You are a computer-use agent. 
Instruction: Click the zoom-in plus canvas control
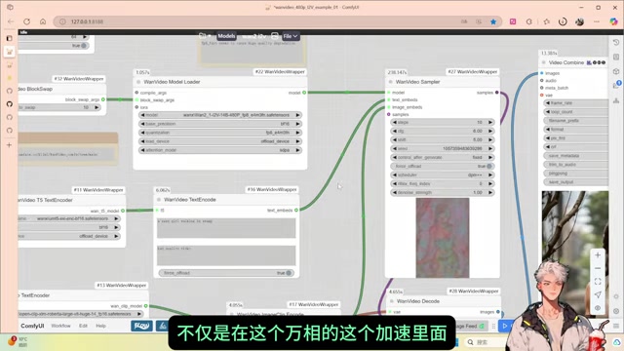point(598,255)
